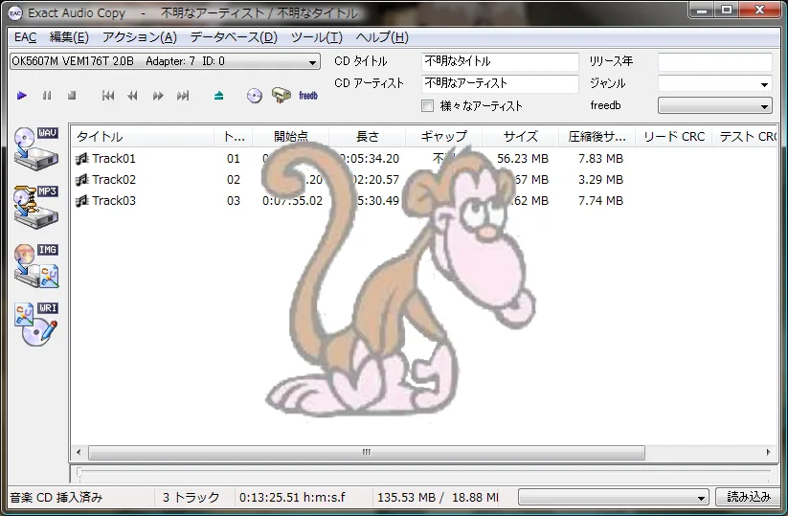The width and height of the screenshot is (788, 516).
Task: Click the リリース年 input field
Action: click(x=714, y=61)
